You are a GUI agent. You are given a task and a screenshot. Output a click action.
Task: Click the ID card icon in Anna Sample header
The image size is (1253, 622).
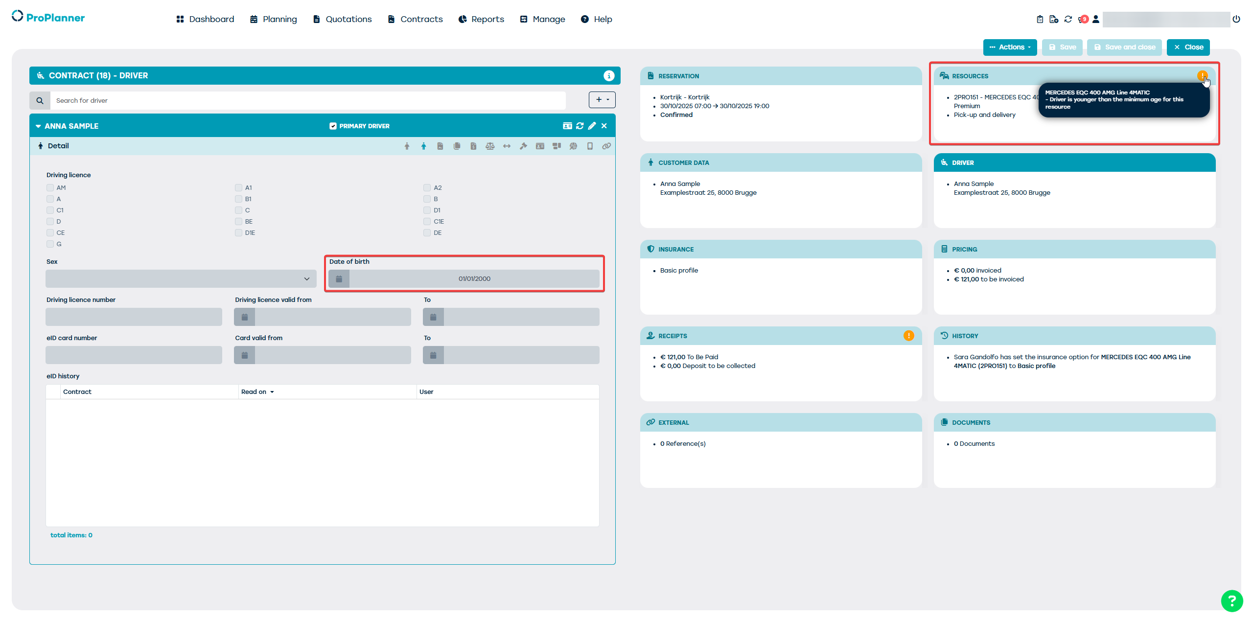[567, 126]
